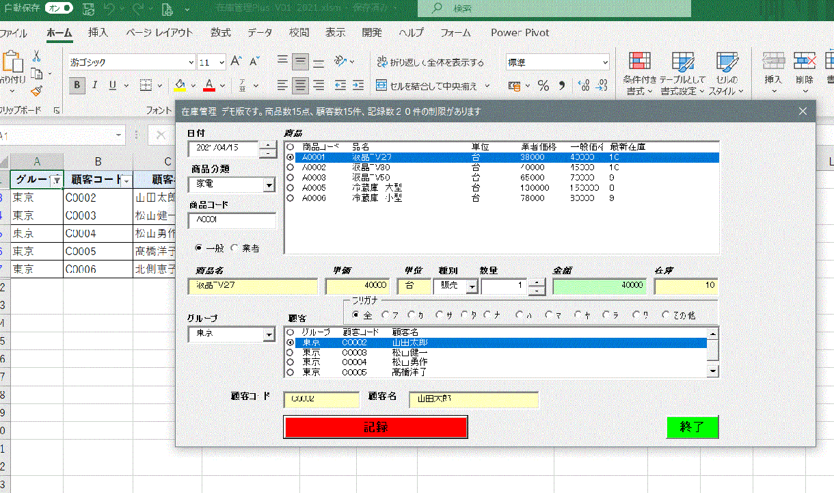
Task: Open Cell Styles (セルのスタイル)
Action: [727, 74]
